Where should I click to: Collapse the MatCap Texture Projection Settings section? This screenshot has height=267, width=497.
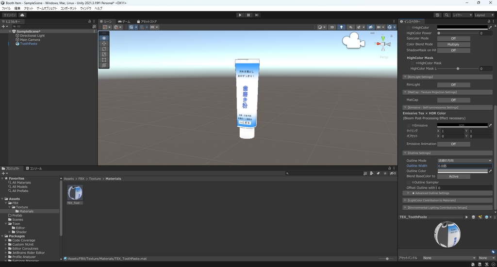447,92
